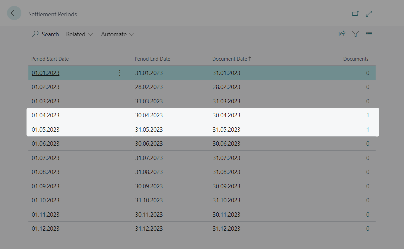
Task: Click the Documents column header
Action: [x=356, y=59]
